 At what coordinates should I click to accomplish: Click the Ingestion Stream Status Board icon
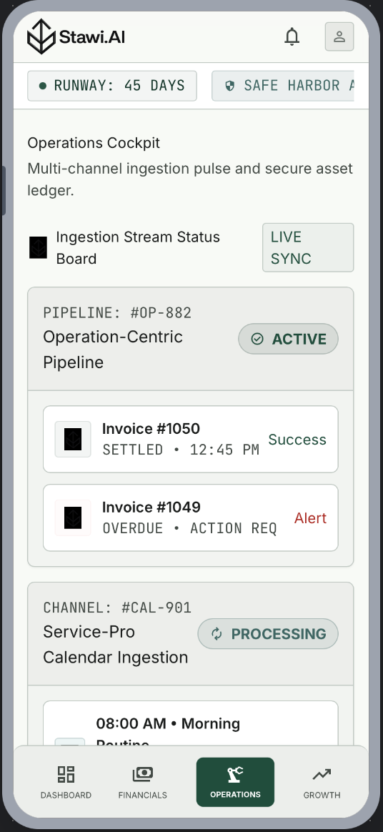[38, 248]
